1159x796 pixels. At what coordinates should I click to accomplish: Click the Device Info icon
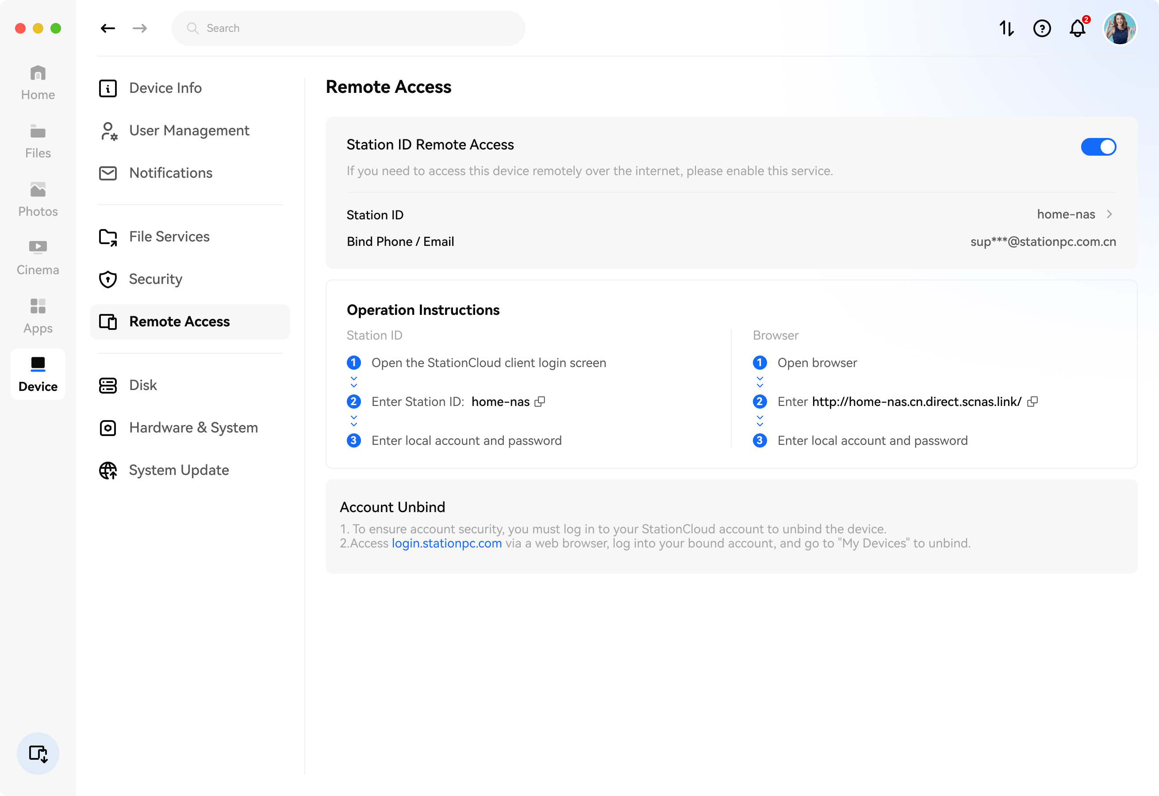pos(108,88)
